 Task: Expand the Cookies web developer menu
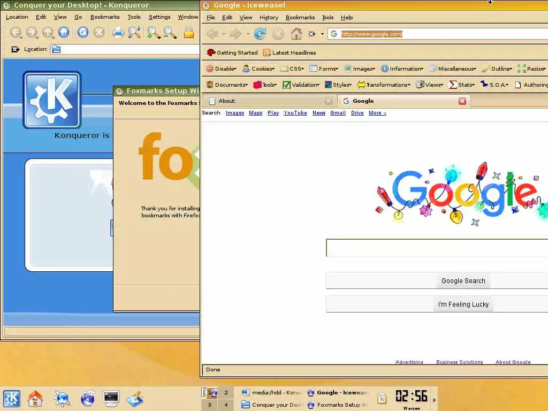[x=258, y=69]
